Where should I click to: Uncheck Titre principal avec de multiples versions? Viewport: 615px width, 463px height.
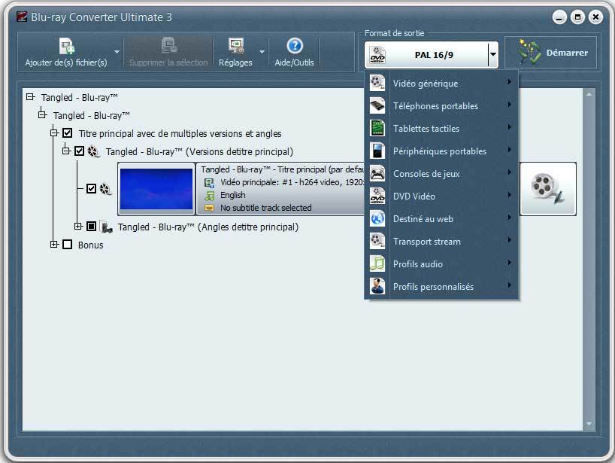[x=68, y=133]
